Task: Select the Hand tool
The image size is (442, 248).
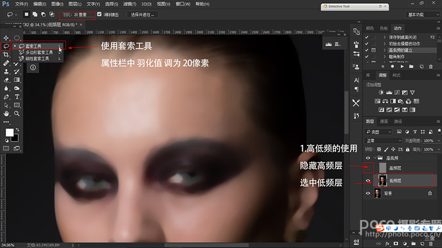Action: [6, 114]
